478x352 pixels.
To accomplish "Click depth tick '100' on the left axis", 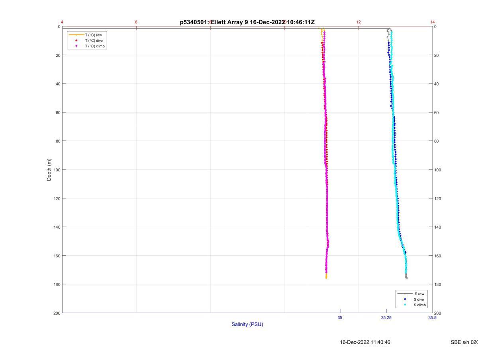I will (x=57, y=170).
